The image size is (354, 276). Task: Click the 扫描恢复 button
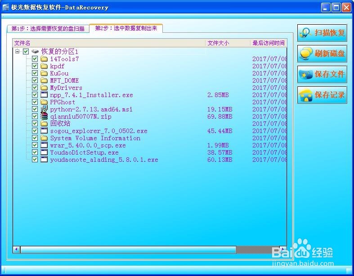322,33
